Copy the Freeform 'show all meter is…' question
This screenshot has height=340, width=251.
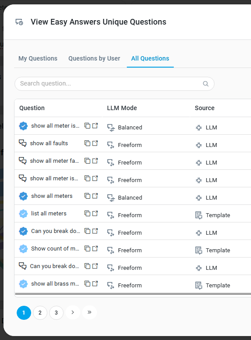pos(87,179)
